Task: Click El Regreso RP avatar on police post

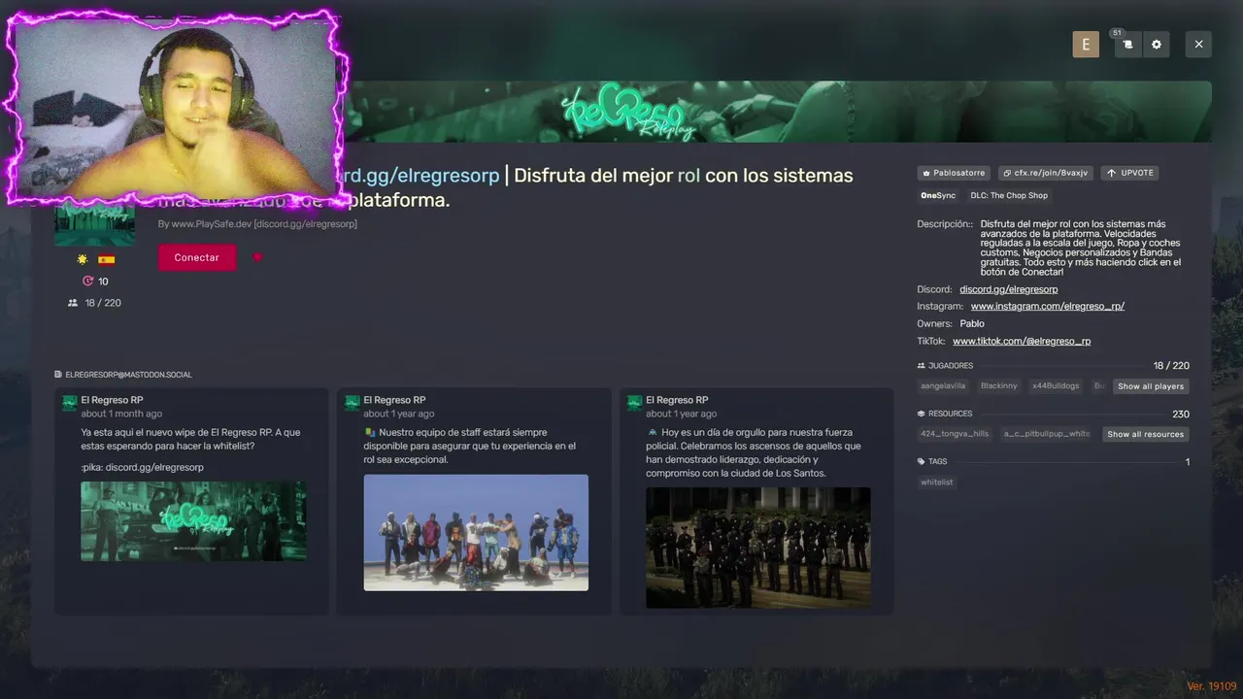Action: tap(634, 402)
